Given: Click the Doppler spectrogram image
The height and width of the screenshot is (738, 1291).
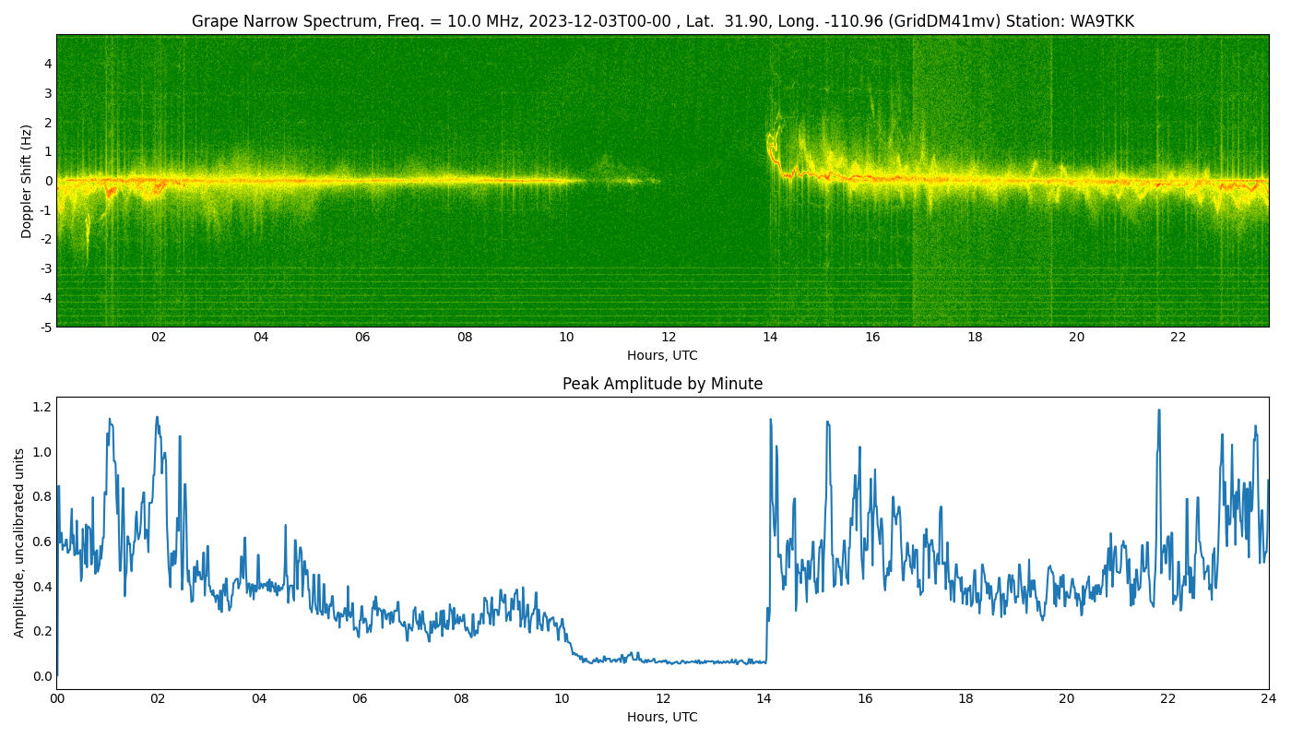Looking at the screenshot, I should coord(662,181).
